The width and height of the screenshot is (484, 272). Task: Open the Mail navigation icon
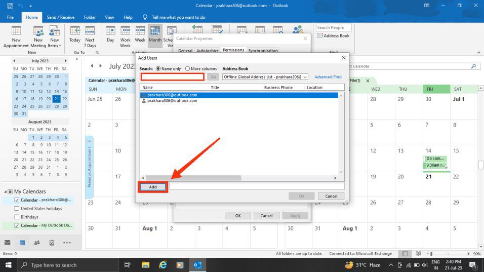point(8,243)
